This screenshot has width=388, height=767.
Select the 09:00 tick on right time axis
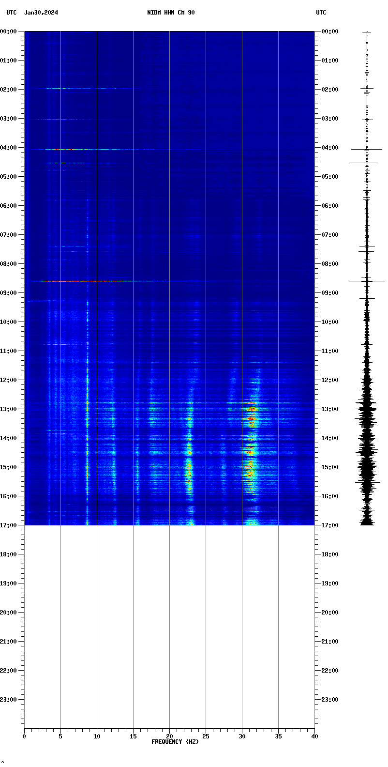tap(330, 293)
